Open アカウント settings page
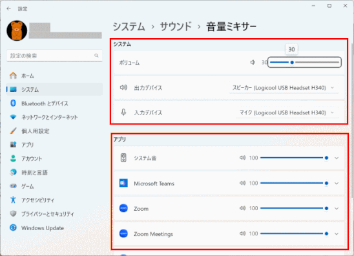354x256 pixels. (54, 158)
